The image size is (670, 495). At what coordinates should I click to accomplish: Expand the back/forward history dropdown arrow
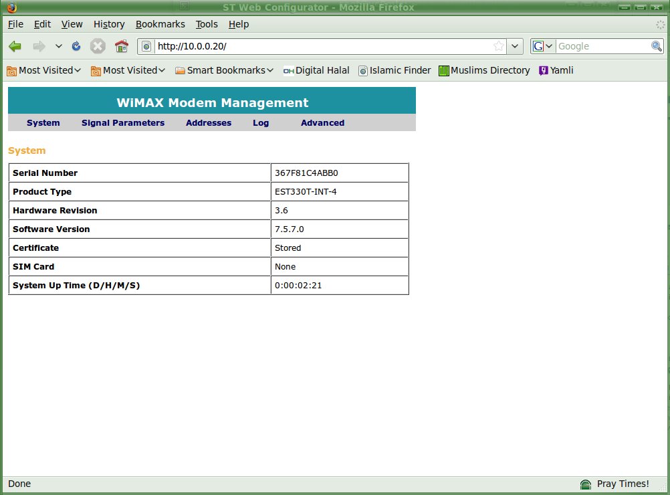pos(59,46)
